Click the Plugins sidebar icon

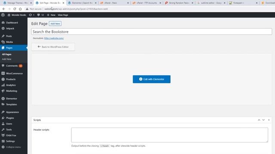[x=3, y=118]
